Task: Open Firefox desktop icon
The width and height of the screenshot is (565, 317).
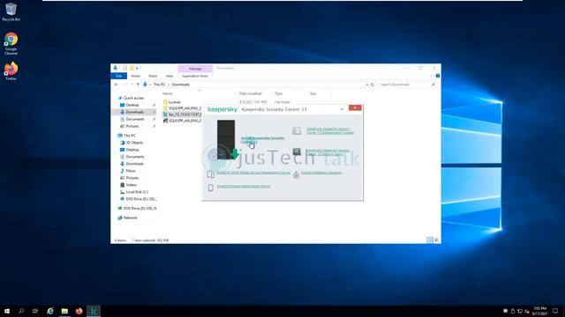Action: 11,70
